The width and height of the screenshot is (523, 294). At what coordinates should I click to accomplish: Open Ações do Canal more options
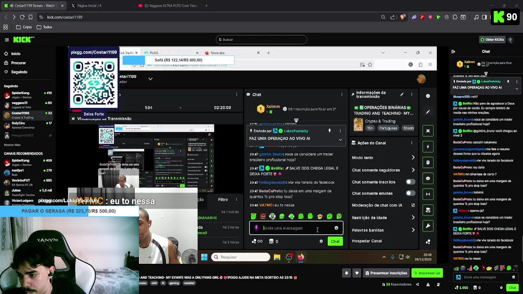(411, 143)
